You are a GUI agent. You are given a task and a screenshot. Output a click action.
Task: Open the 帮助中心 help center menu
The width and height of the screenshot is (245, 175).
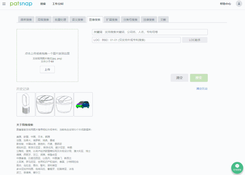[x=226, y=4]
